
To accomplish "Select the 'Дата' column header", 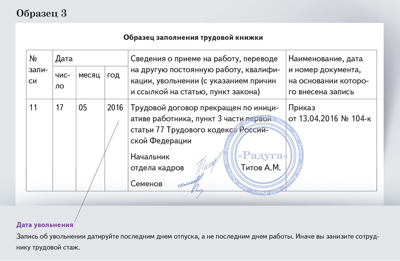I will 64,59.
